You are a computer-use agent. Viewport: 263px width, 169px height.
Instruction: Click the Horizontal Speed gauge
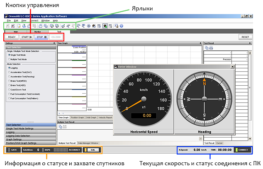tap(144, 99)
